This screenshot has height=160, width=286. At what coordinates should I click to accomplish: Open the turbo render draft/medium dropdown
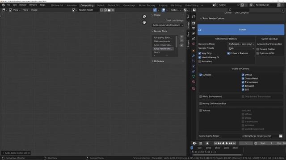pos(168,25)
